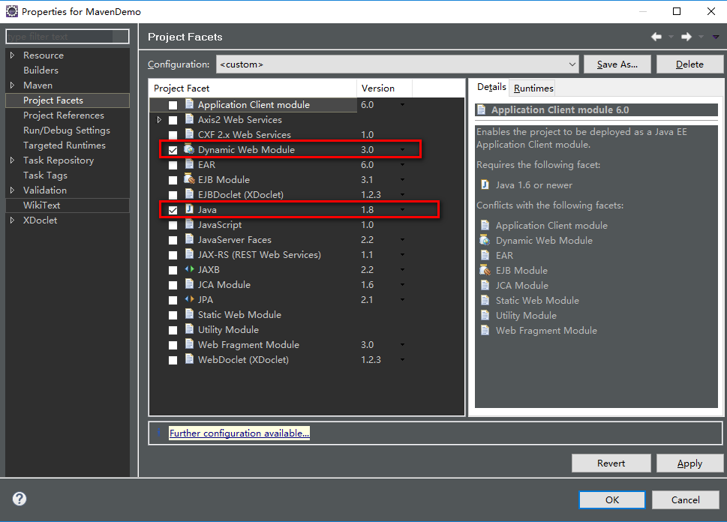Viewport: 727px width, 522px height.
Task: Uncheck the Dynamic Web Module checkbox
Action: [173, 150]
